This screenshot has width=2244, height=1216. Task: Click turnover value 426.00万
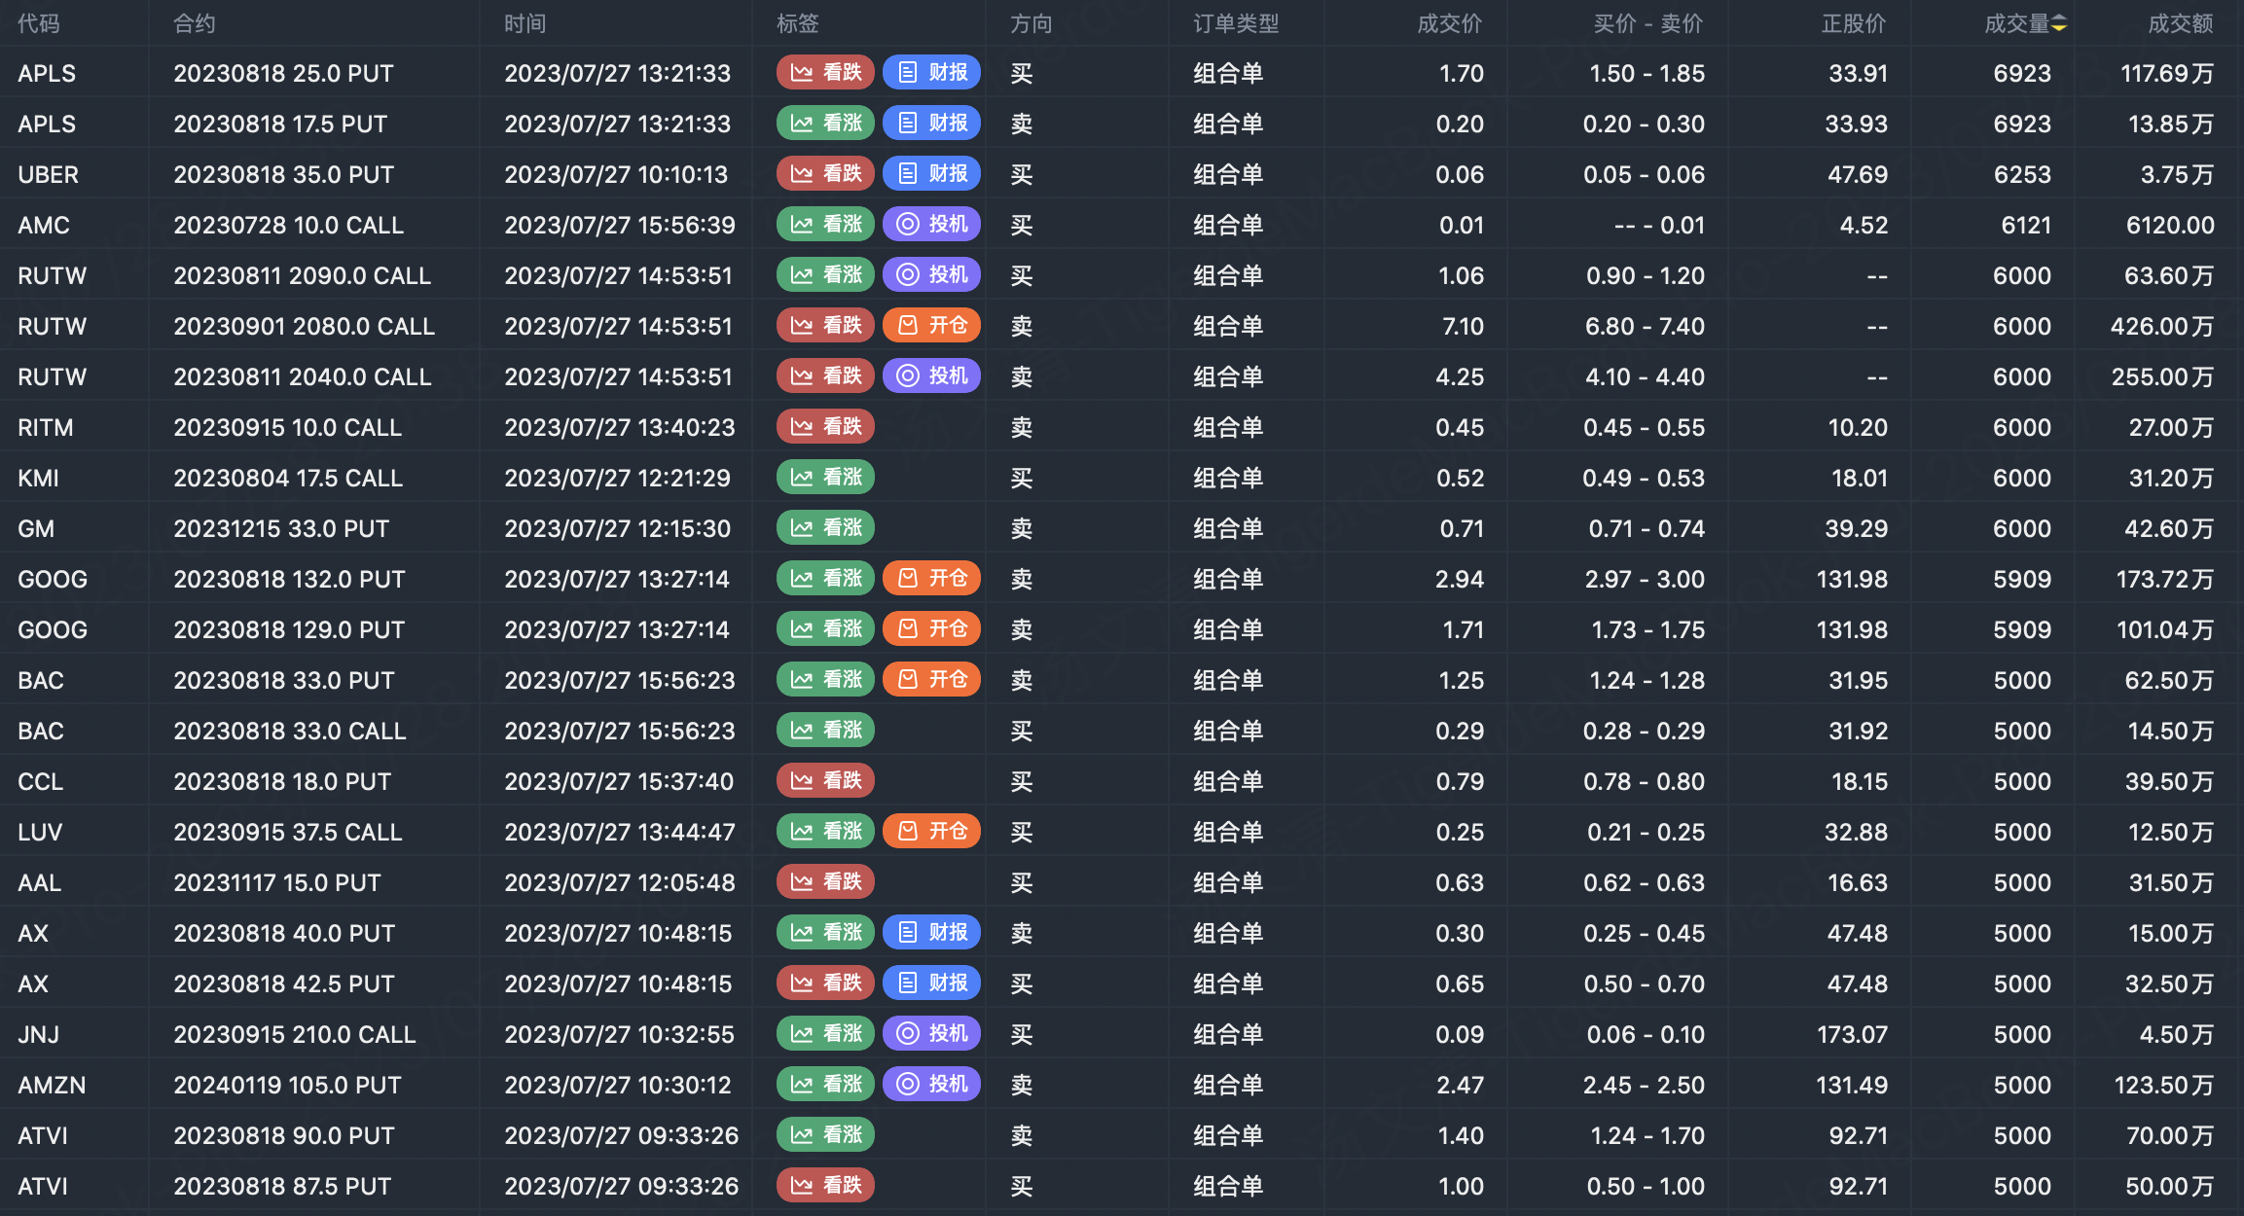pos(2162,327)
